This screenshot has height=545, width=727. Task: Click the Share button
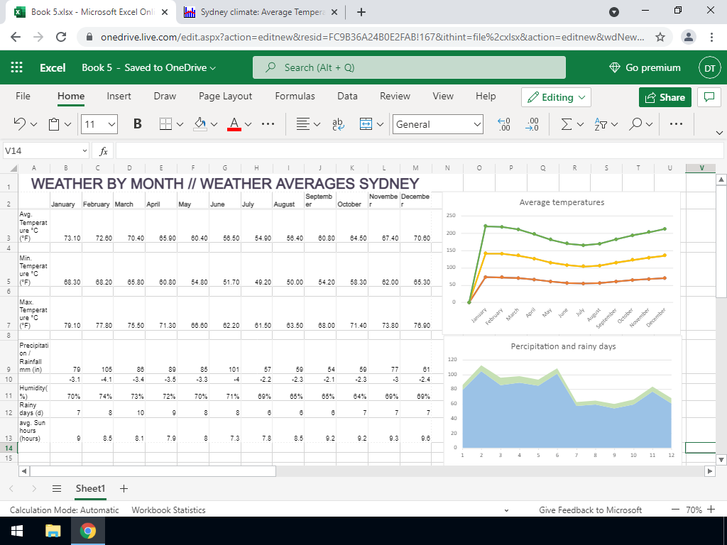[x=665, y=97]
